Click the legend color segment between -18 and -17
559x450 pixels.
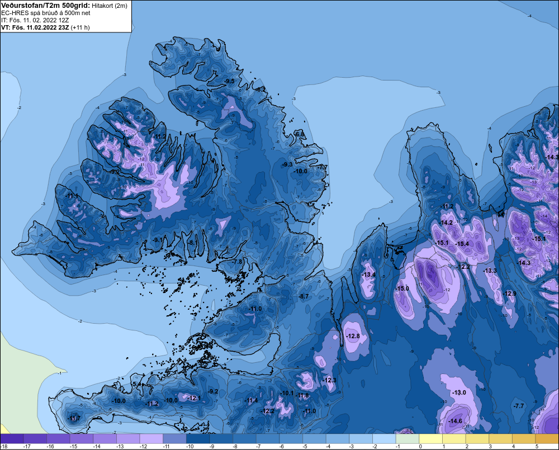(12, 439)
